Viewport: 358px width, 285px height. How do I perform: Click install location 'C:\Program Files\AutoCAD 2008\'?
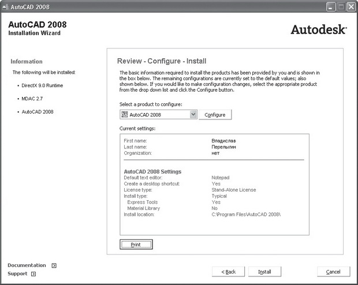pos(246,215)
